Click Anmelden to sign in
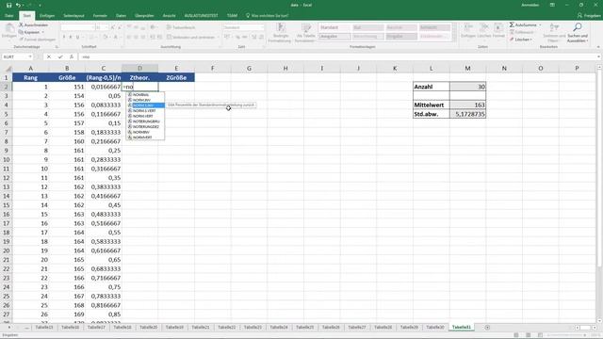This screenshot has height=339, width=603. (x=530, y=5)
